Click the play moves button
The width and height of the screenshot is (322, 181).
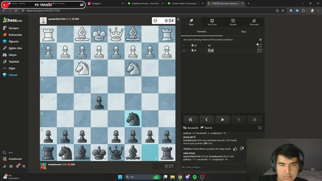[x=223, y=120]
